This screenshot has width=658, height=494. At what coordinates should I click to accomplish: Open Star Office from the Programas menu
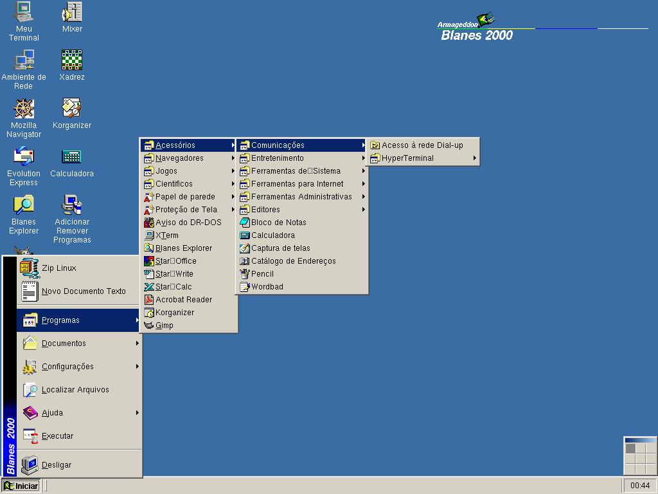click(x=189, y=261)
